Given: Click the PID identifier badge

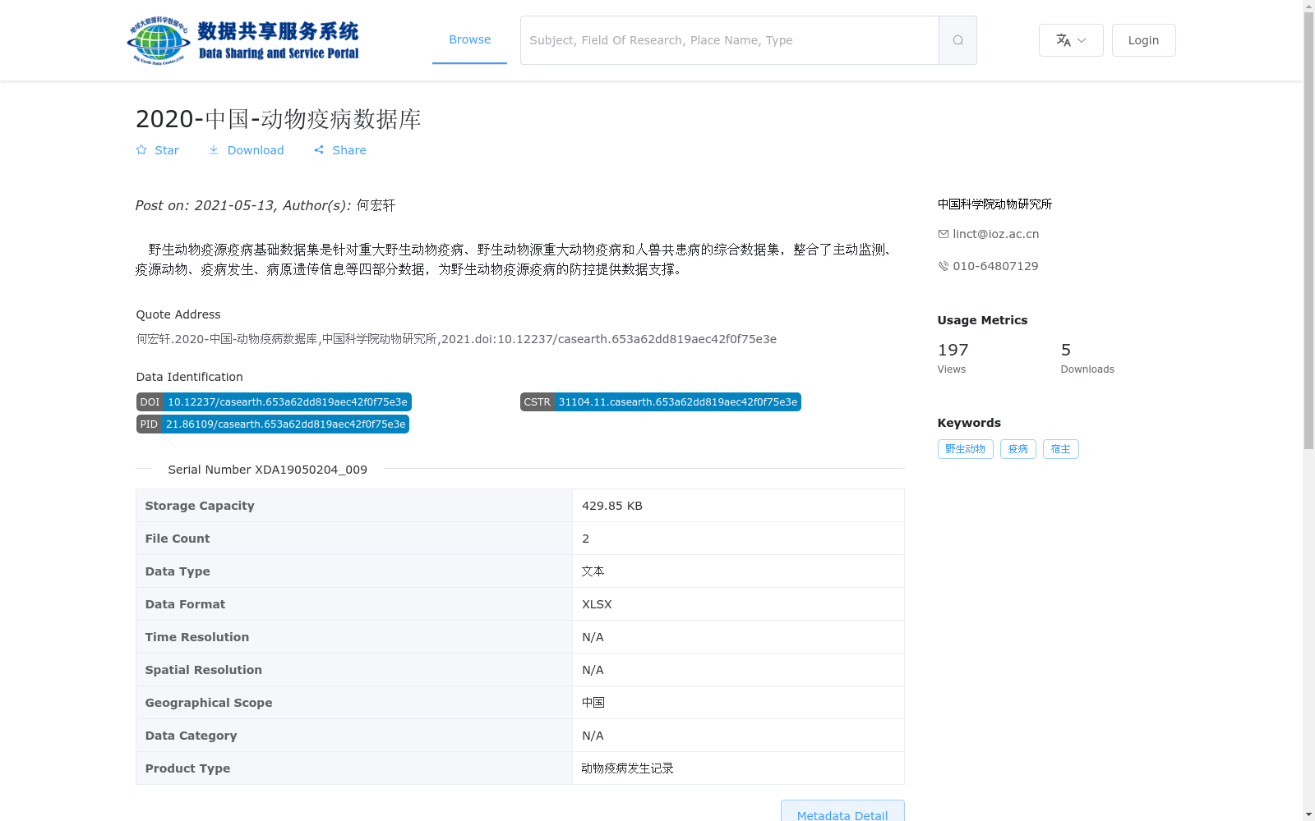Looking at the screenshot, I should pos(273,424).
